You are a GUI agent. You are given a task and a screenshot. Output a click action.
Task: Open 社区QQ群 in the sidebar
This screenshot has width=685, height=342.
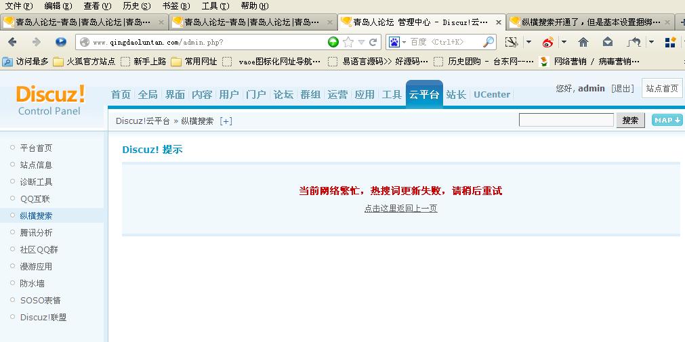pyautogui.click(x=39, y=250)
